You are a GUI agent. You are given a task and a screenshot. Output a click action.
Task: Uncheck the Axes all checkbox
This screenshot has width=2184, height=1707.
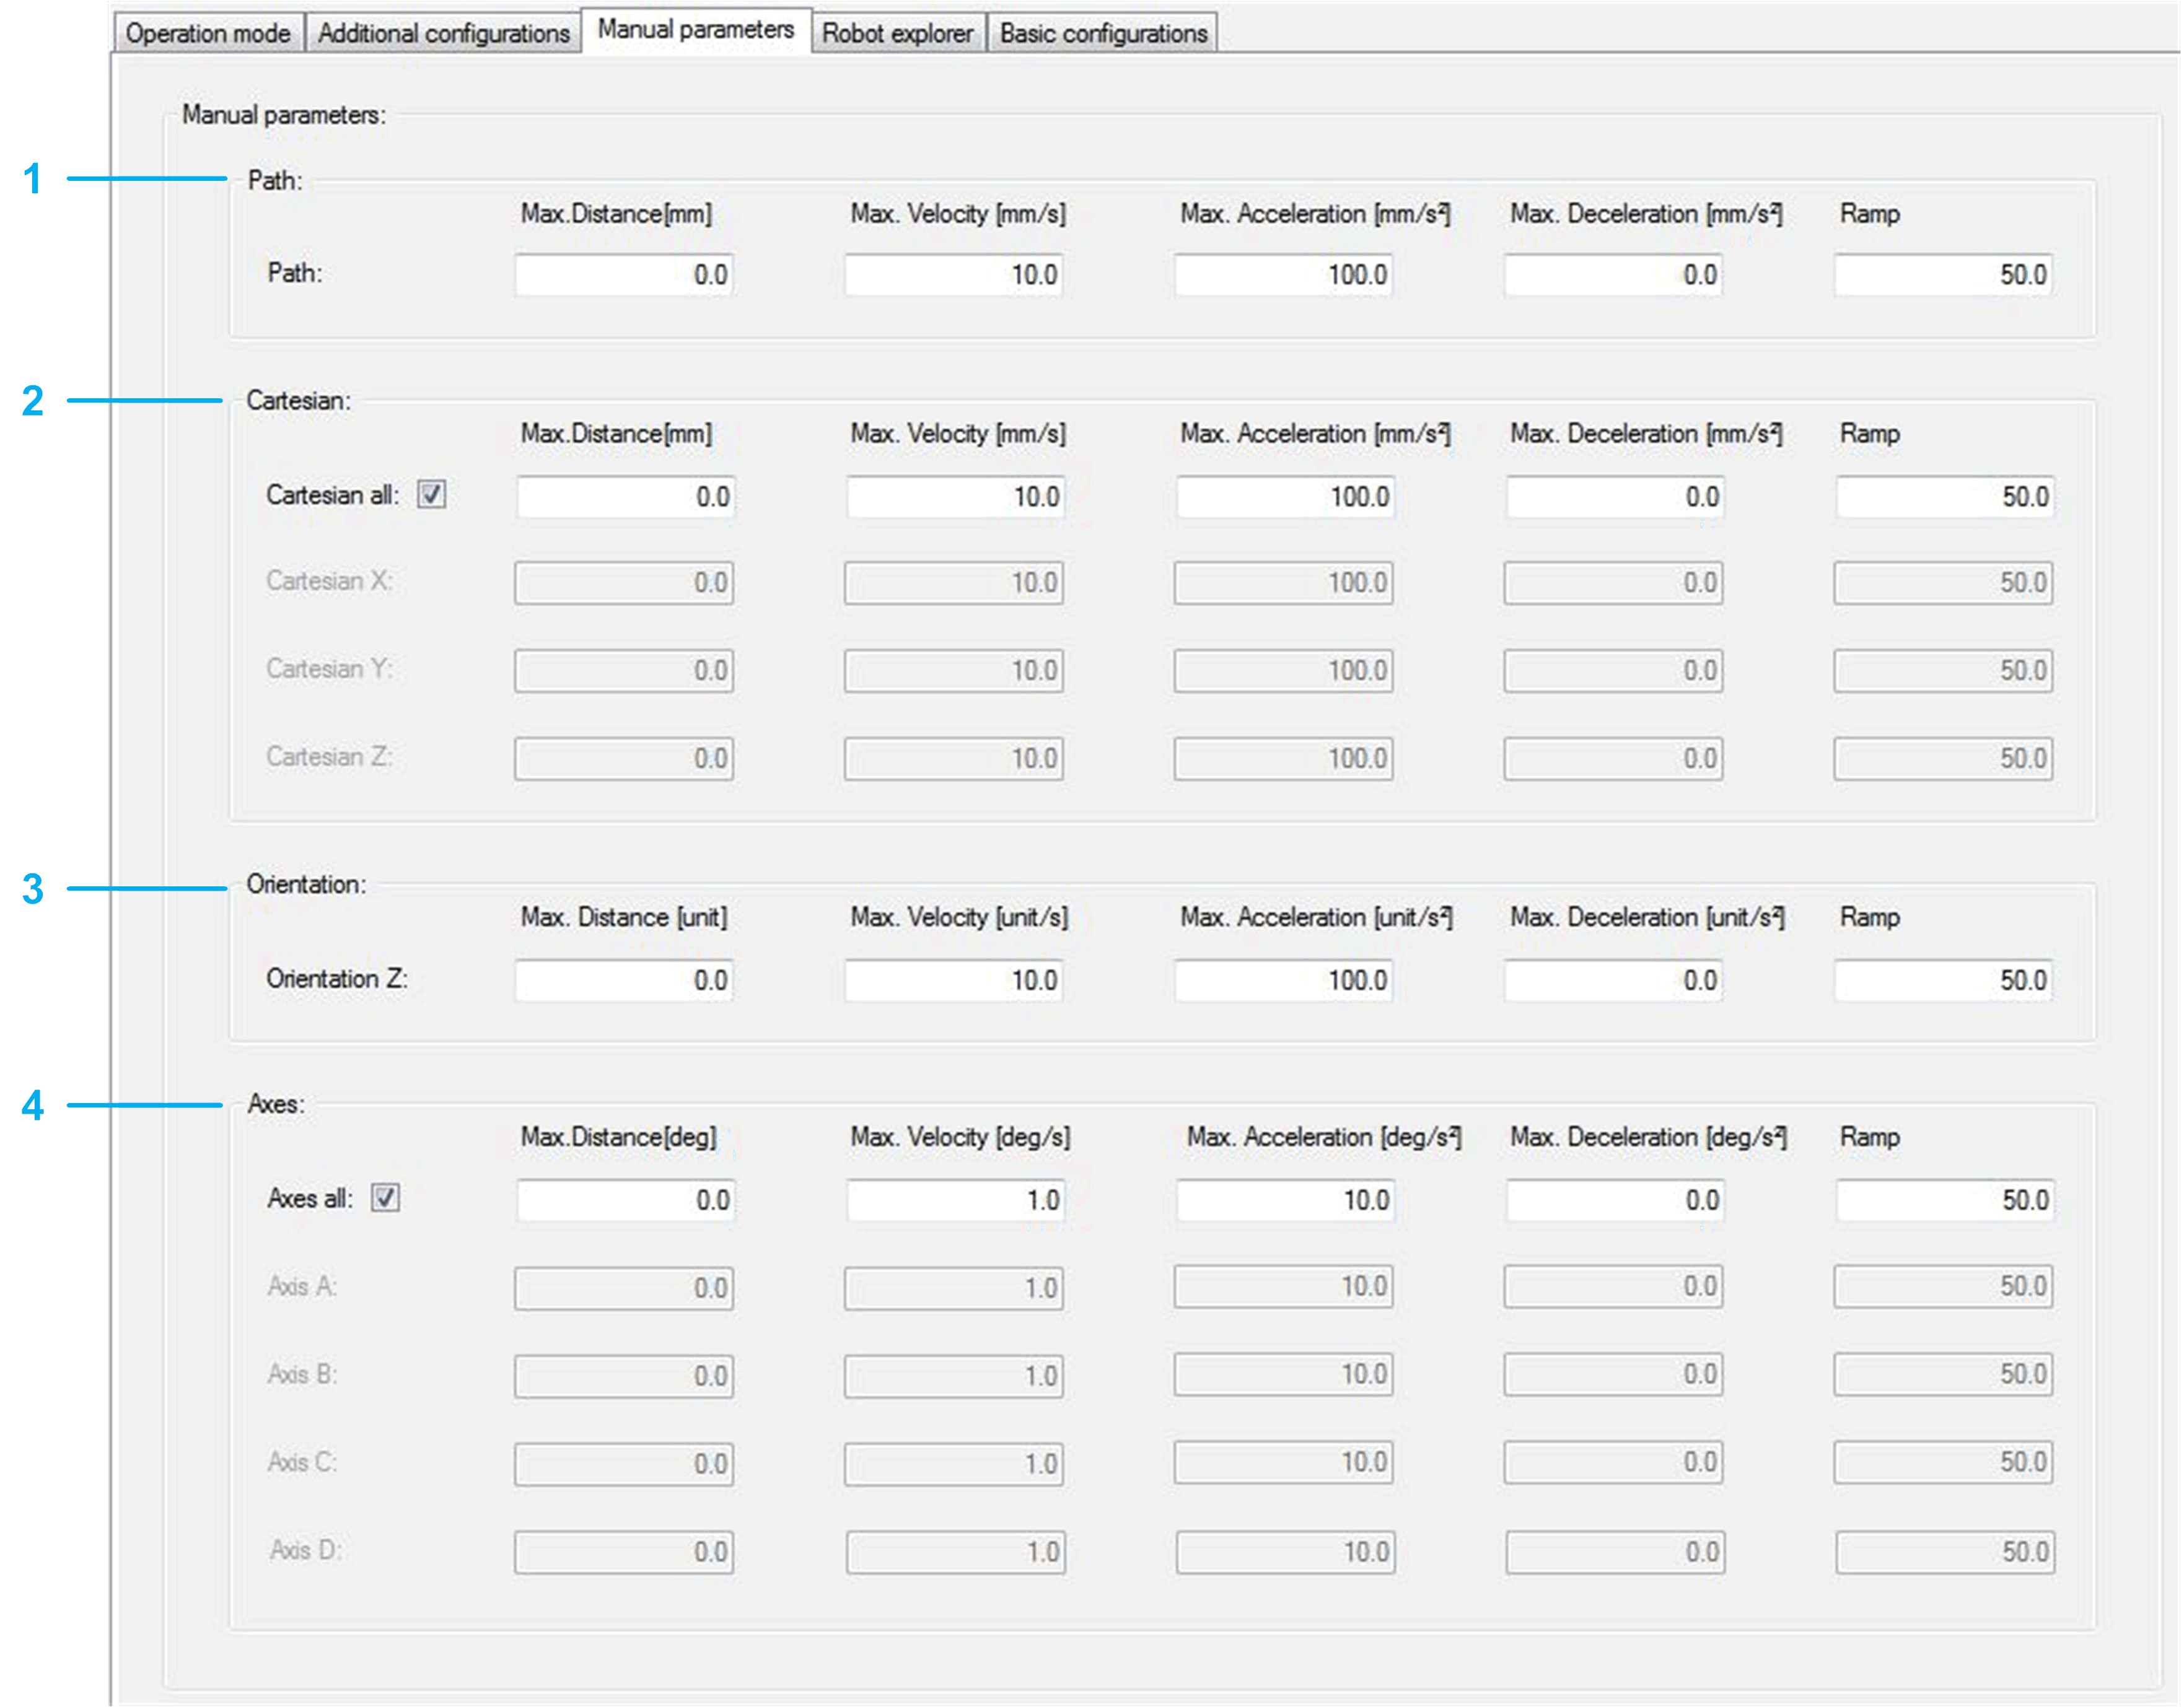point(385,1197)
